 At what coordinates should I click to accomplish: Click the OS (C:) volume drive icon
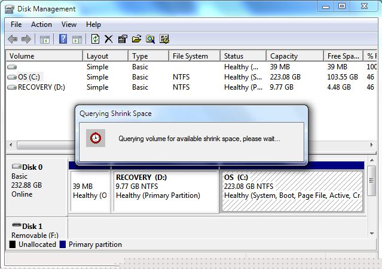(12, 77)
